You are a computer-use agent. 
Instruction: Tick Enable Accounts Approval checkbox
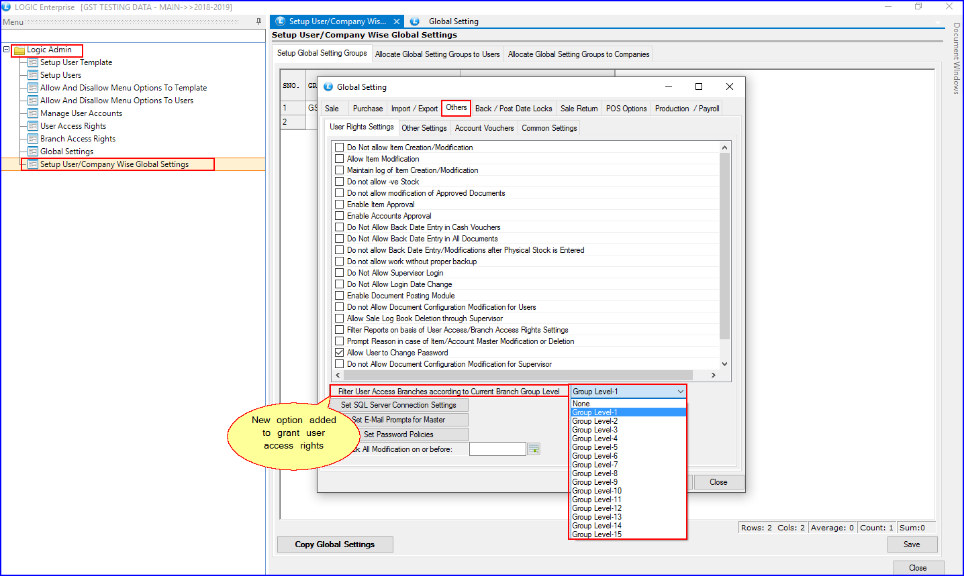coord(340,216)
